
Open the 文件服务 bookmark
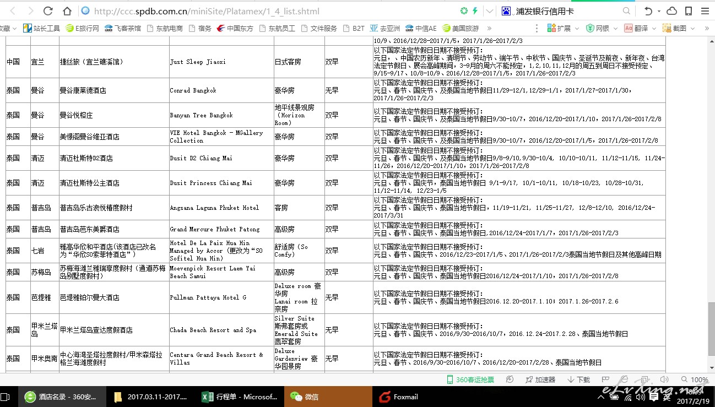point(319,28)
